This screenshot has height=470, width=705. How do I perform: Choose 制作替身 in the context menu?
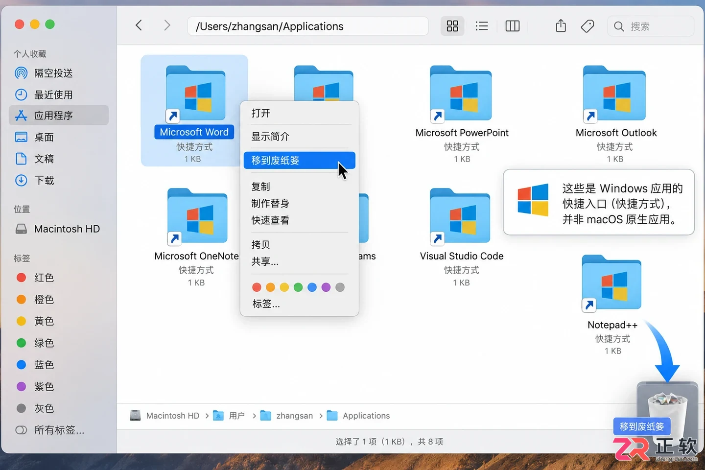(x=300, y=204)
